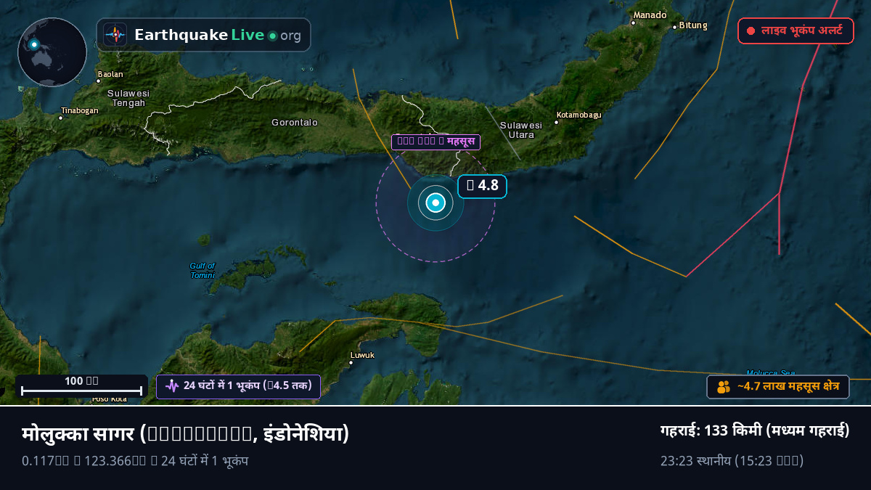Viewport: 871px width, 490px height.
Task: Click the purple felt-zone label
Action: point(435,142)
